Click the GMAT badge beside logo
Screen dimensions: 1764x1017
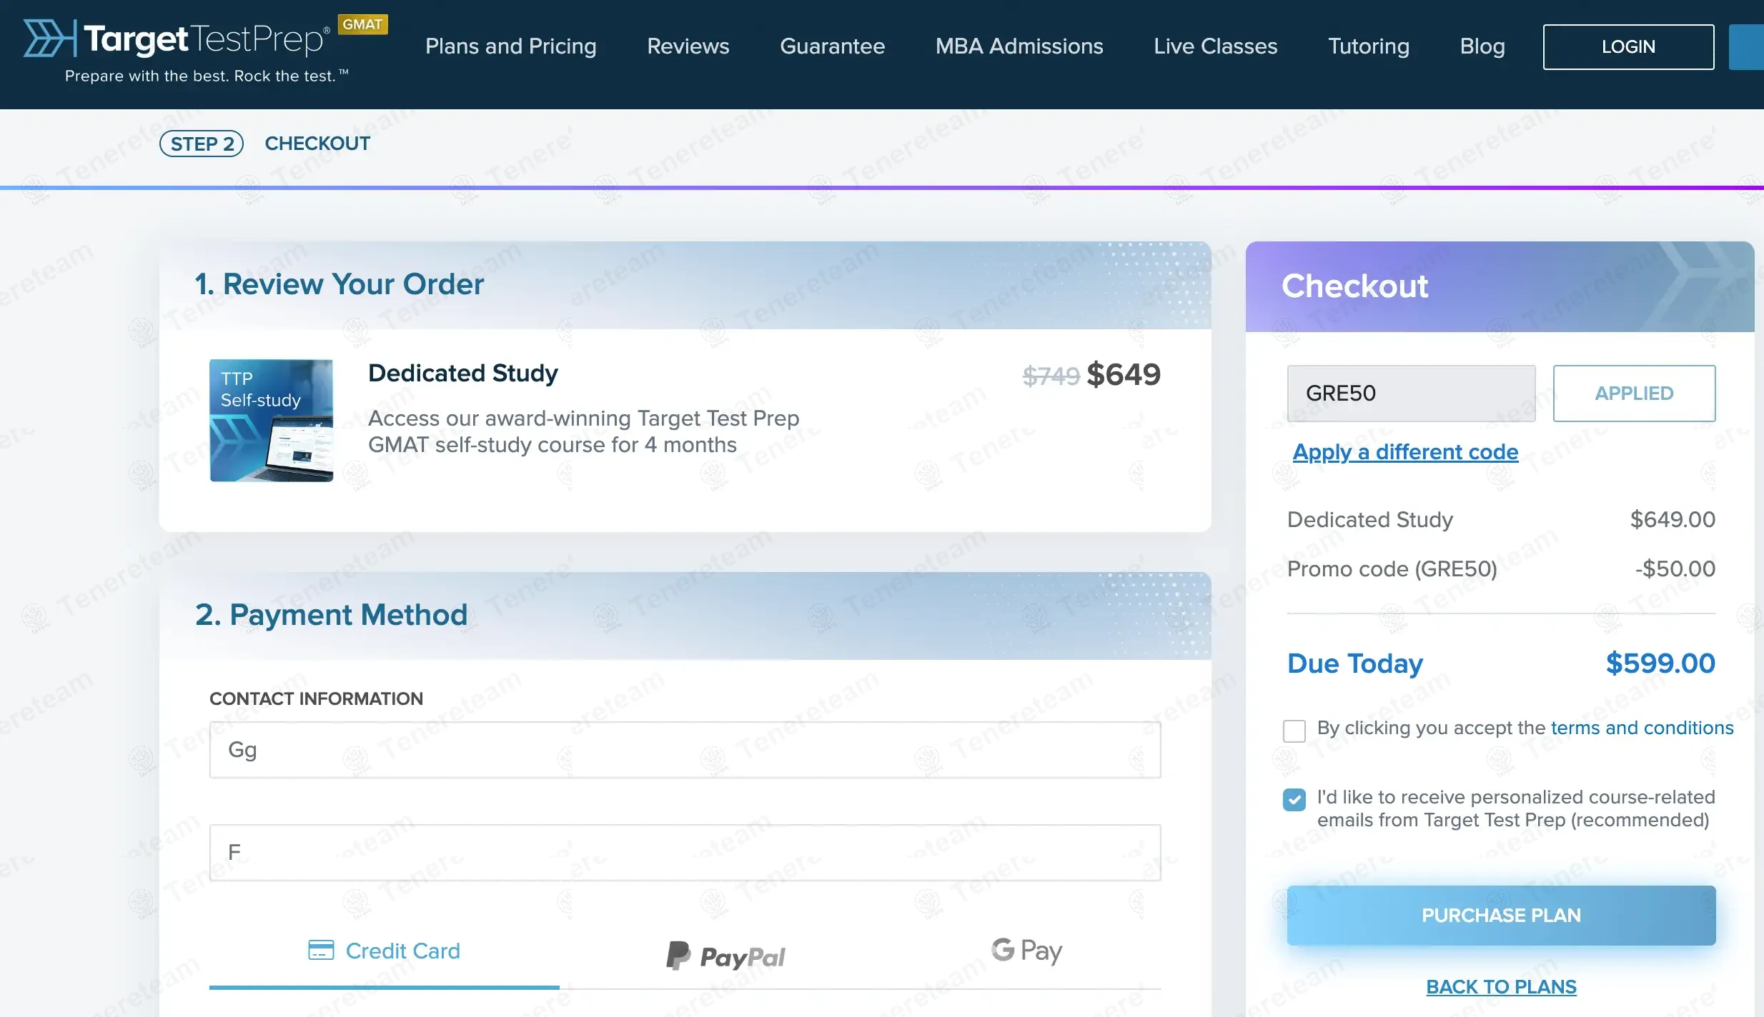[362, 24]
